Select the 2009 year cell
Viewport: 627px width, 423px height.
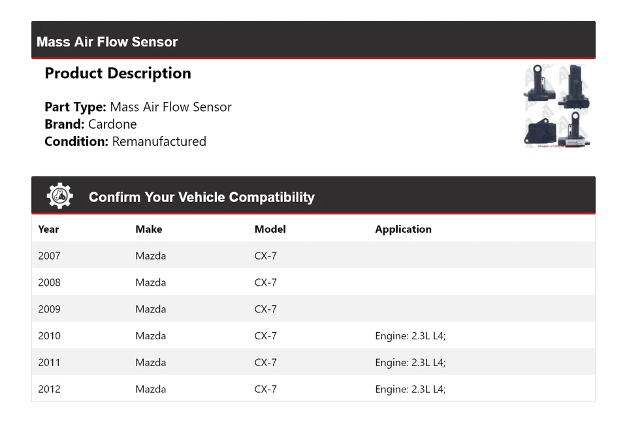click(49, 309)
